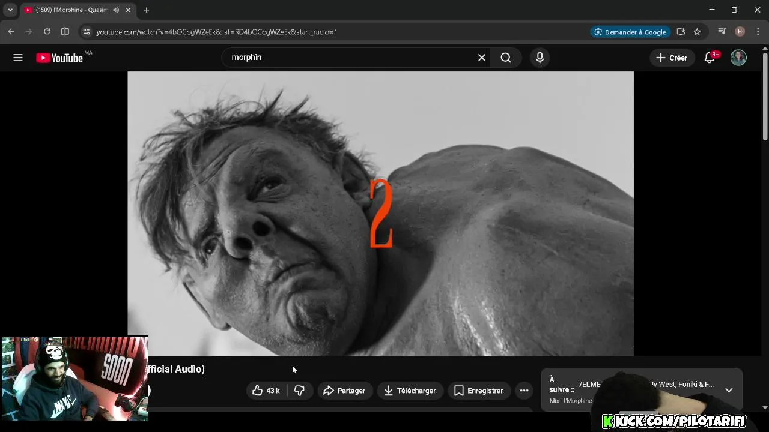The image size is (769, 432).
Task: Click the scrollbar up arrow
Action: coord(765,48)
